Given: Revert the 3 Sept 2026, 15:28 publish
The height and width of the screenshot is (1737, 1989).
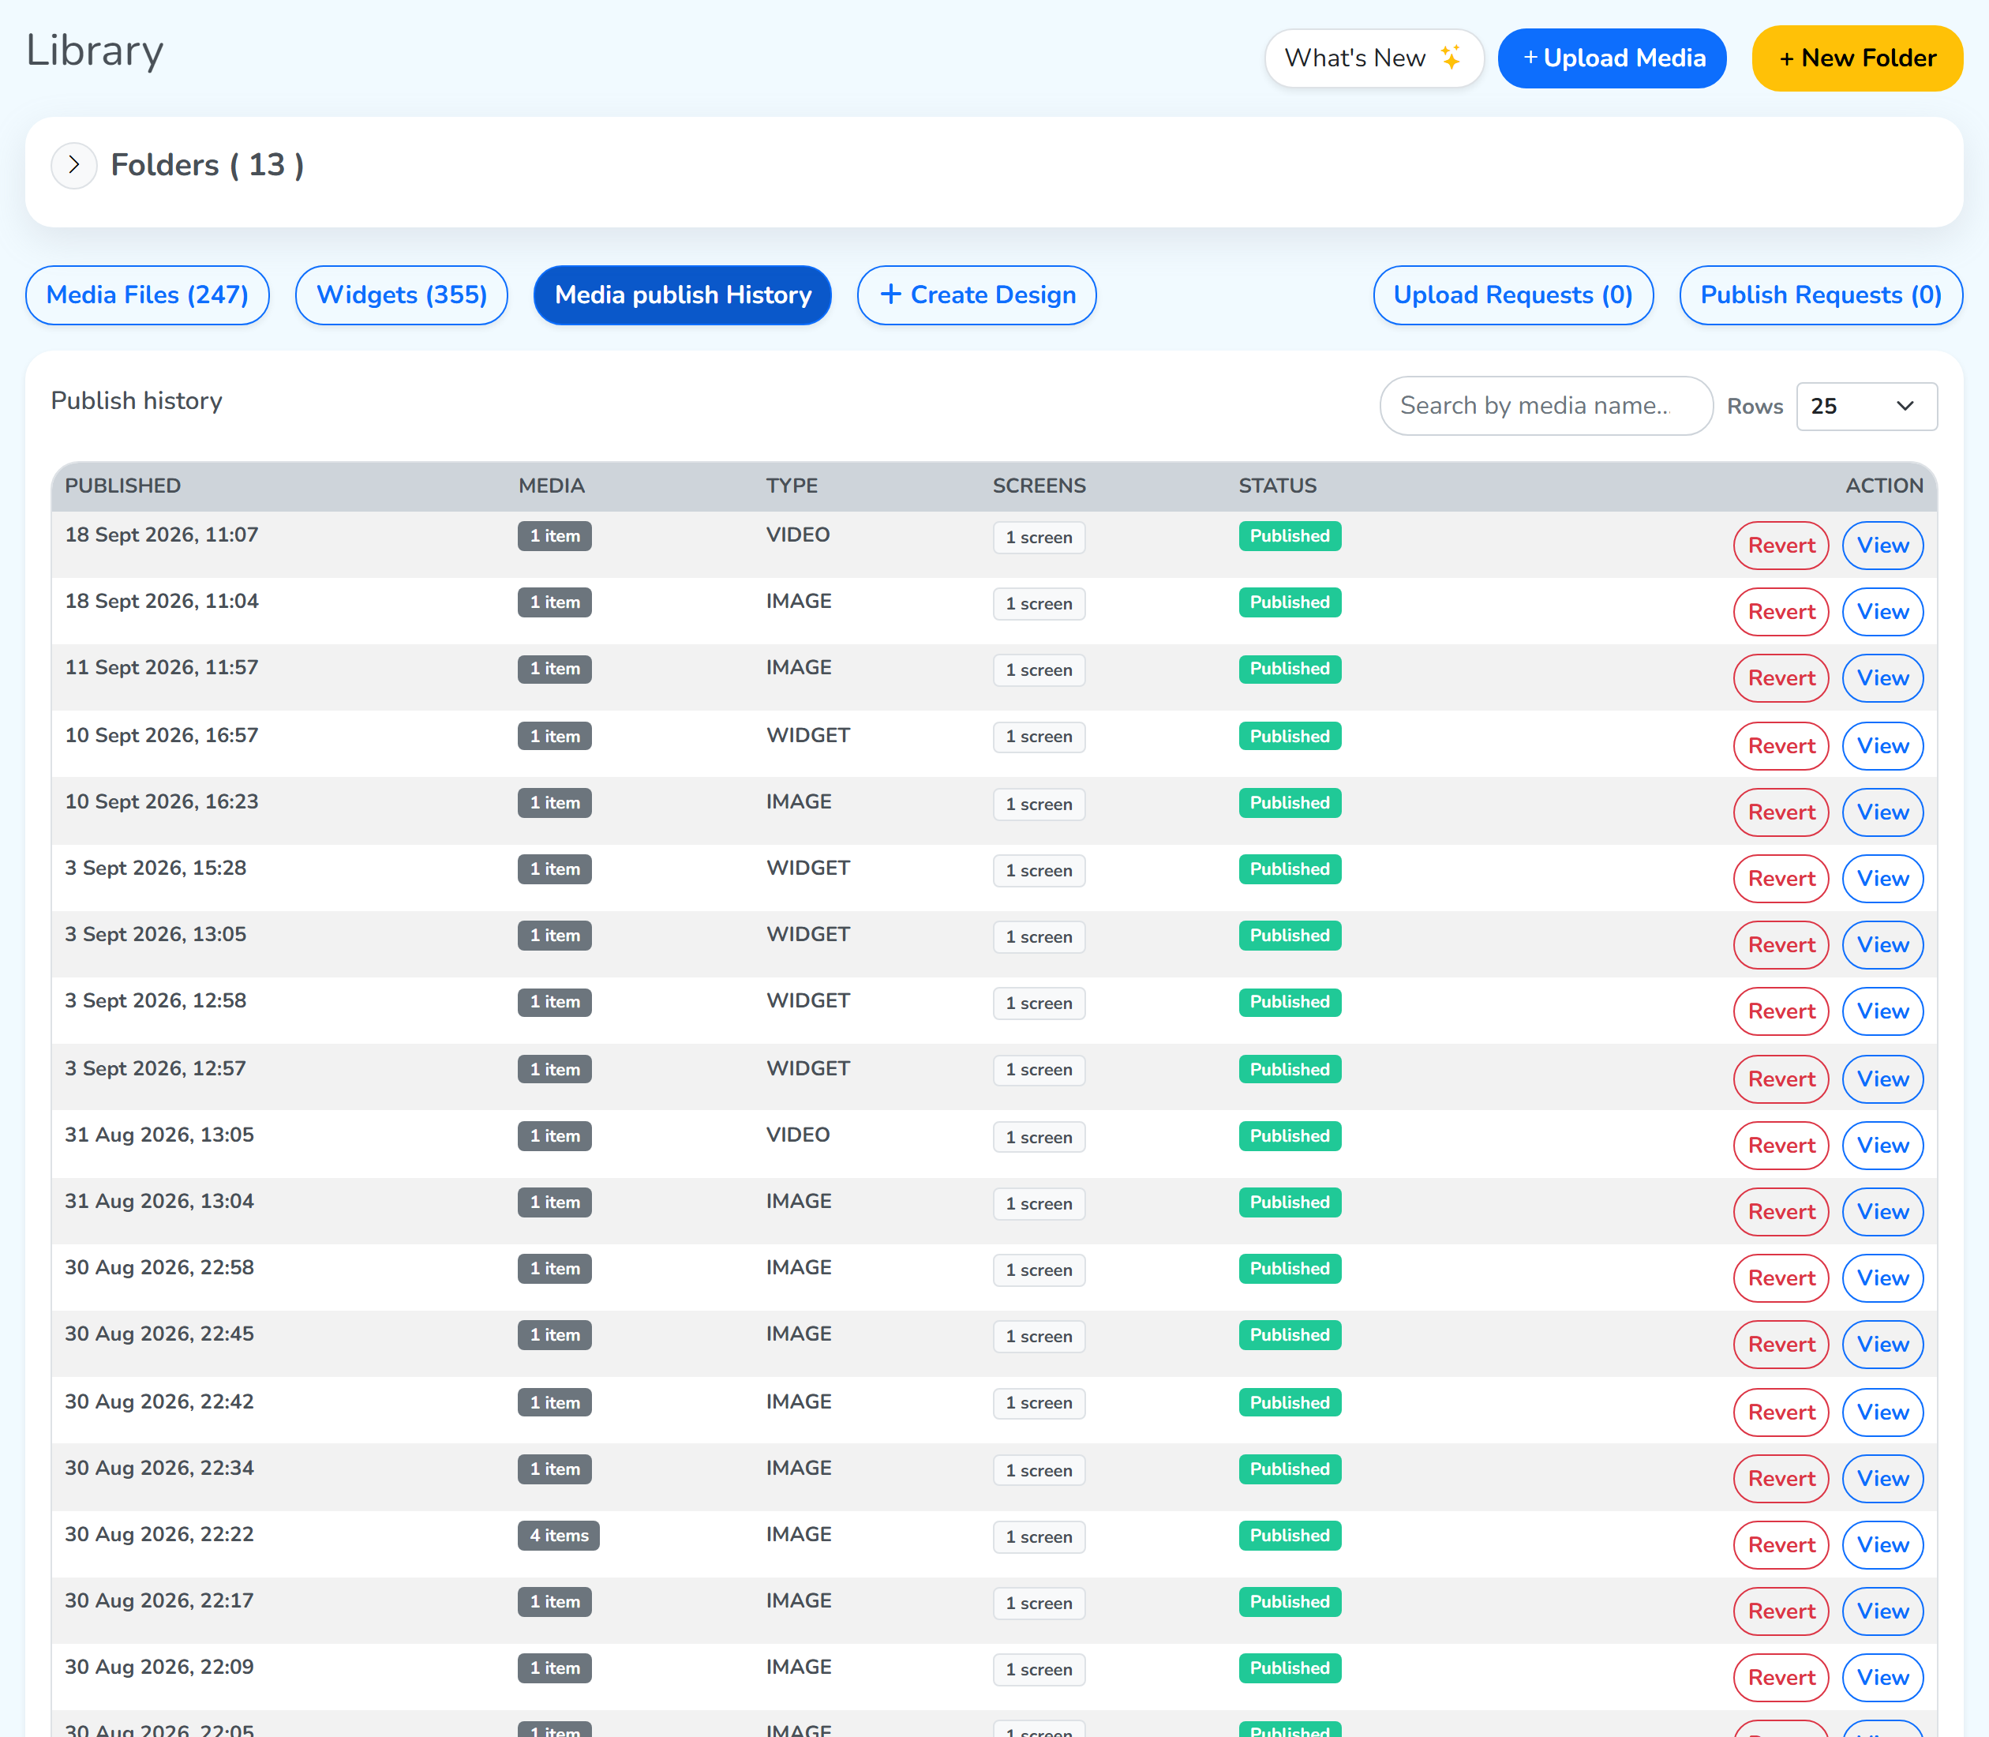Looking at the screenshot, I should coord(1781,880).
